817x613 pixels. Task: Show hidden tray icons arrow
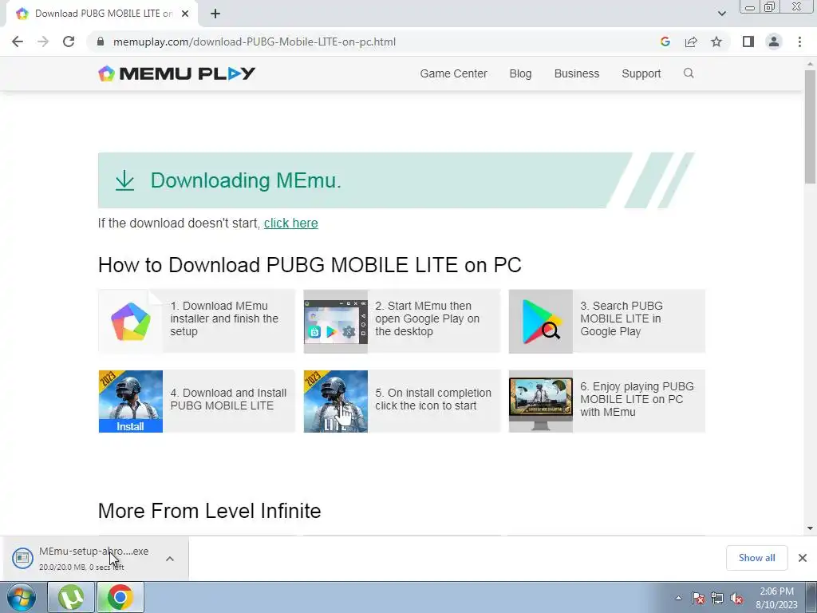pos(678,598)
